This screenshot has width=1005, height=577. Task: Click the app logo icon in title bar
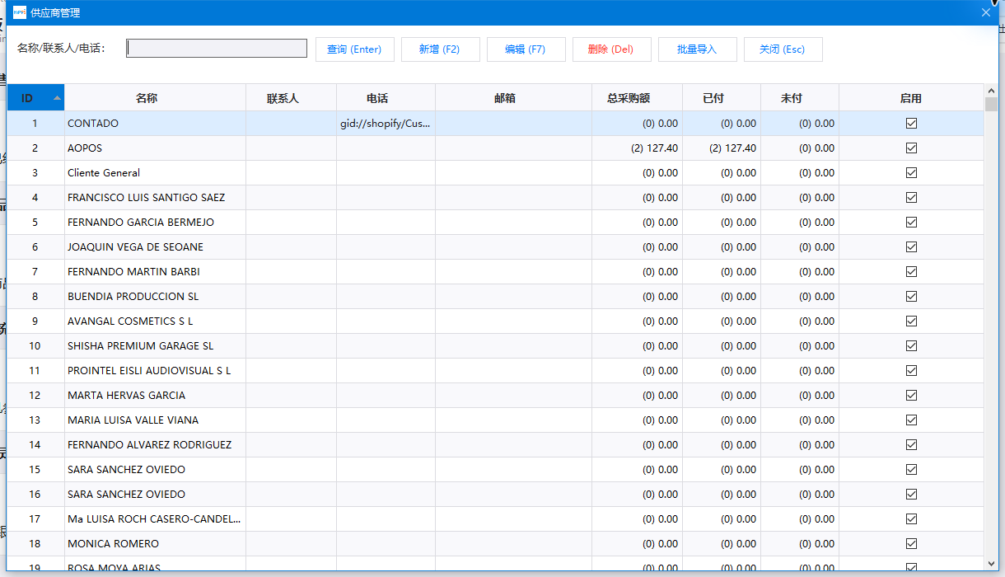(20, 12)
